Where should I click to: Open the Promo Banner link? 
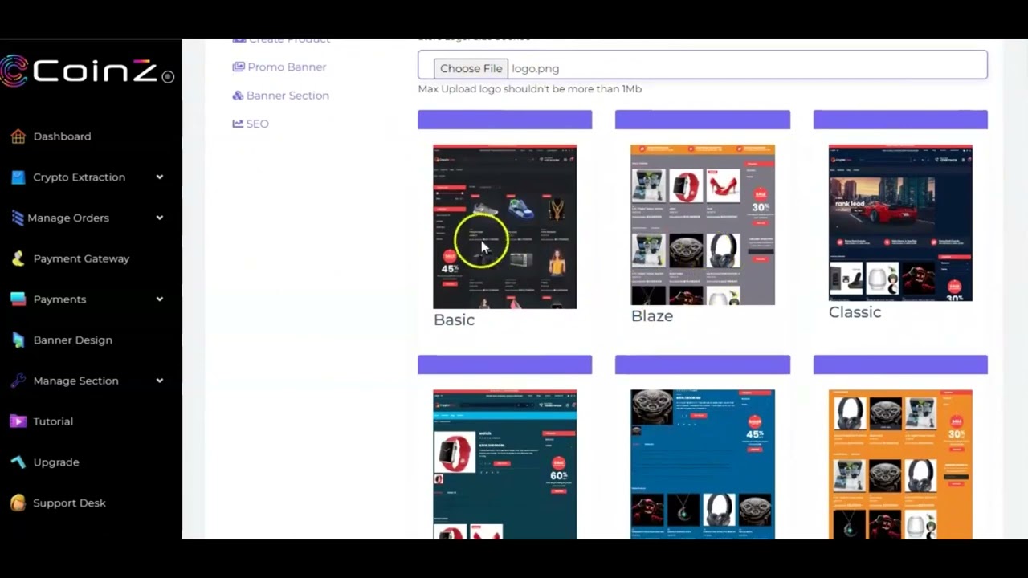pos(287,67)
